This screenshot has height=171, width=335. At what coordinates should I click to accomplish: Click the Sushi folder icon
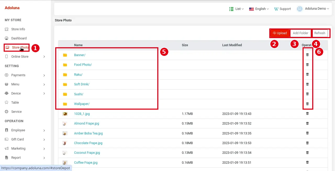point(65,94)
